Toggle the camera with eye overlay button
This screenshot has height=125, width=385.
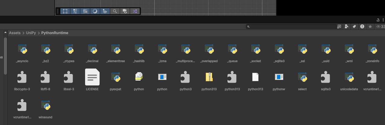(125, 11)
